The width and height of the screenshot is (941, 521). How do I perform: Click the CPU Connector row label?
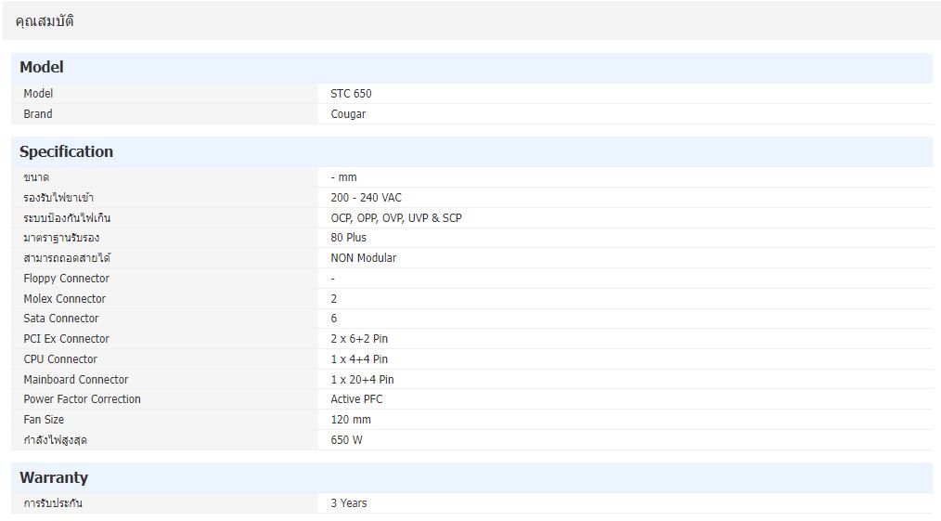[x=60, y=359]
